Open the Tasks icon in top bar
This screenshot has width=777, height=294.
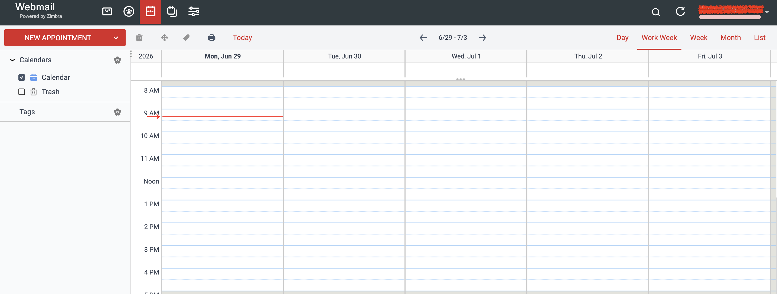click(172, 11)
